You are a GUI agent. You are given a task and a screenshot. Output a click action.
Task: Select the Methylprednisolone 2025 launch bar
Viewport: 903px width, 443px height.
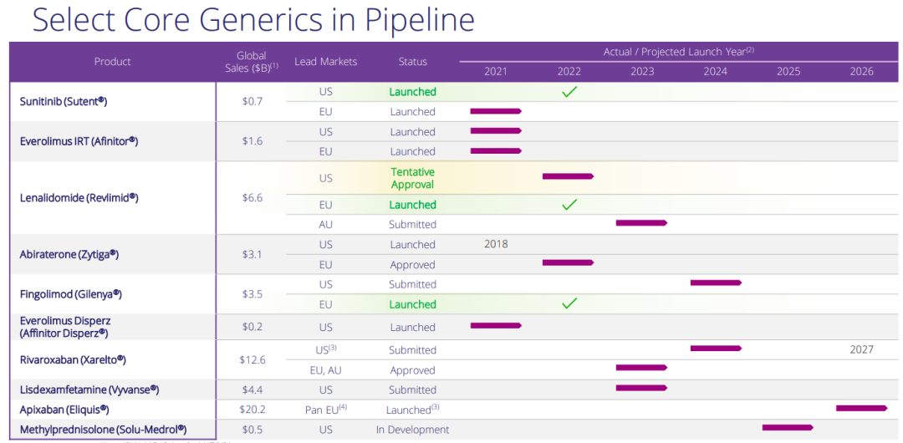coord(788,427)
